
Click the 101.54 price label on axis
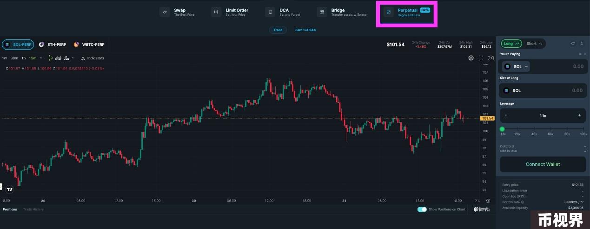(487, 119)
